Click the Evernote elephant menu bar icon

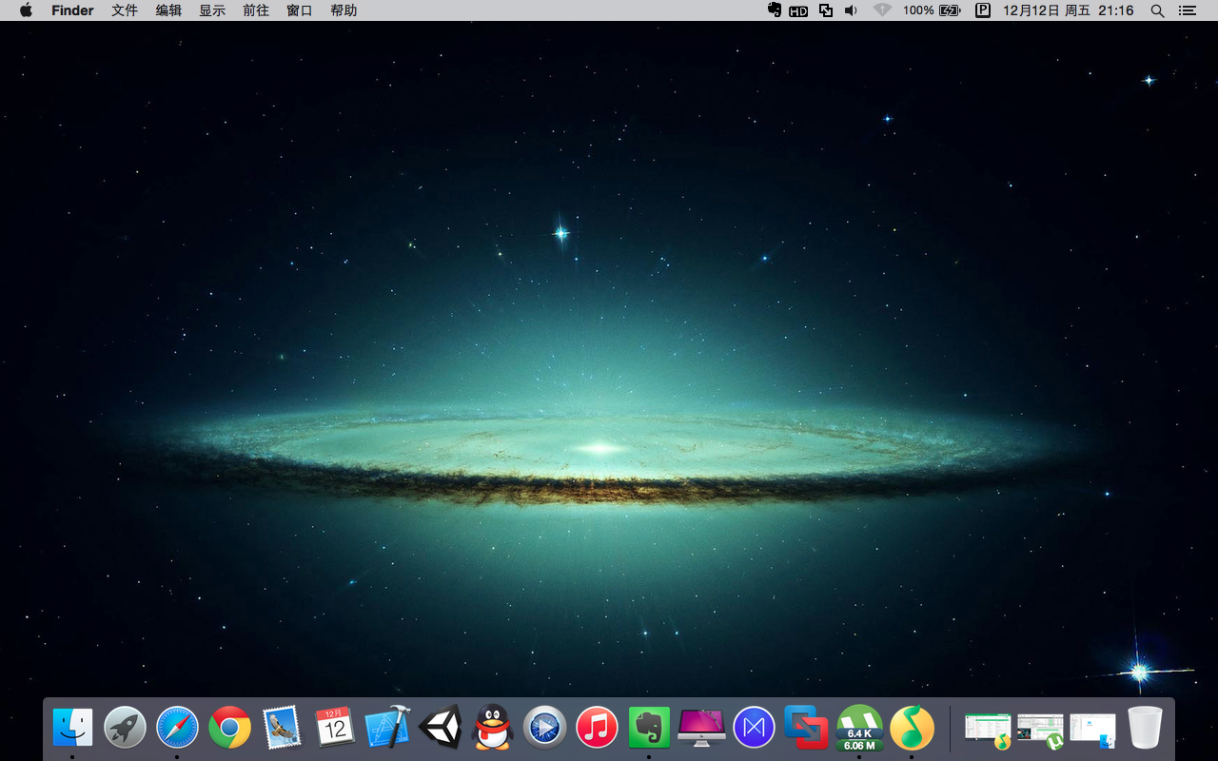click(775, 10)
